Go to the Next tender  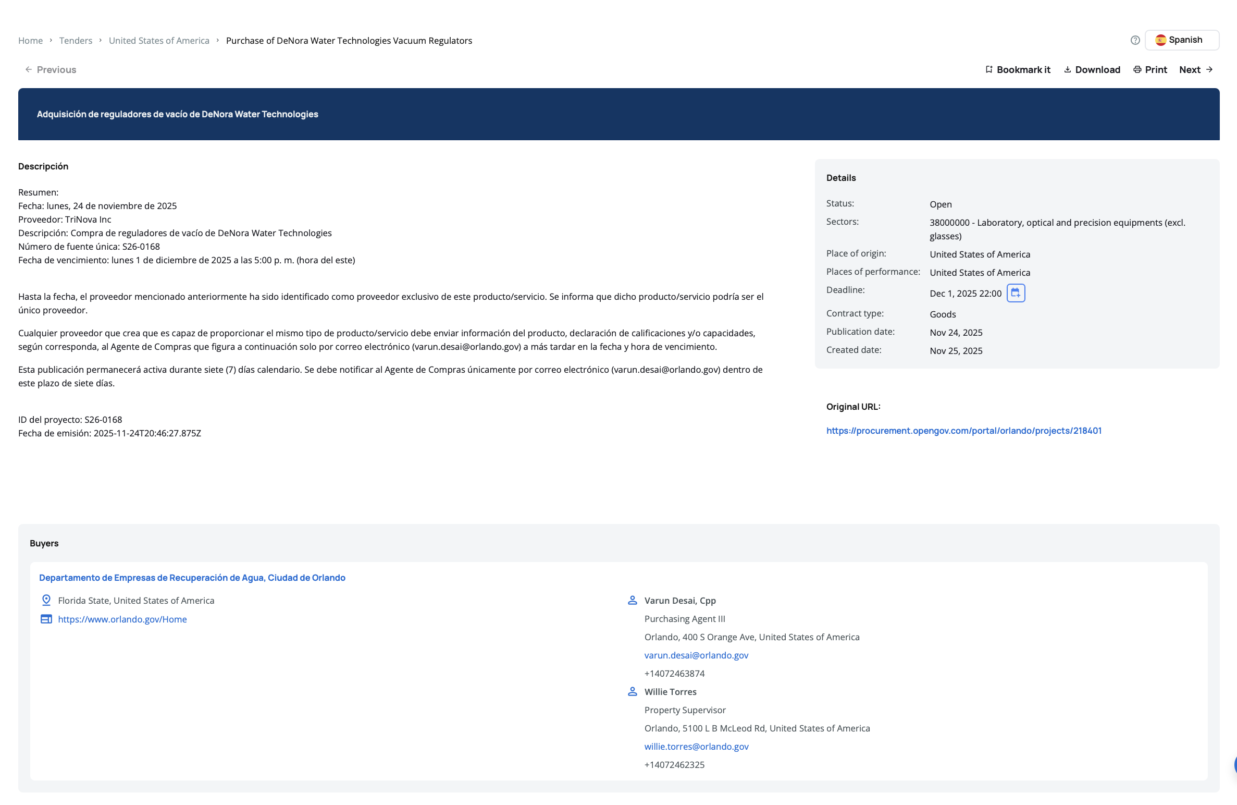pos(1196,69)
